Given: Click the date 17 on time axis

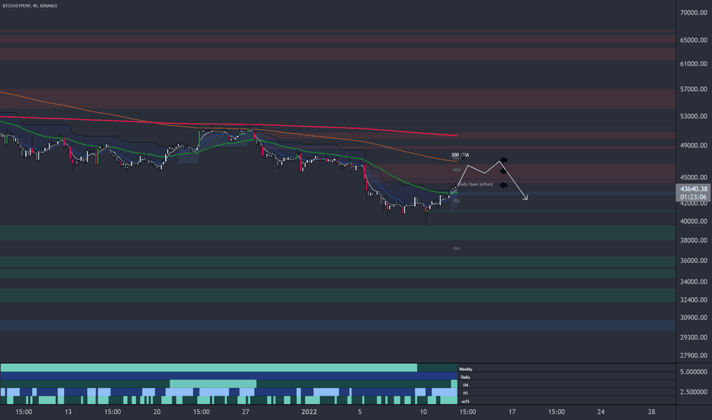Looking at the screenshot, I should pos(512,412).
